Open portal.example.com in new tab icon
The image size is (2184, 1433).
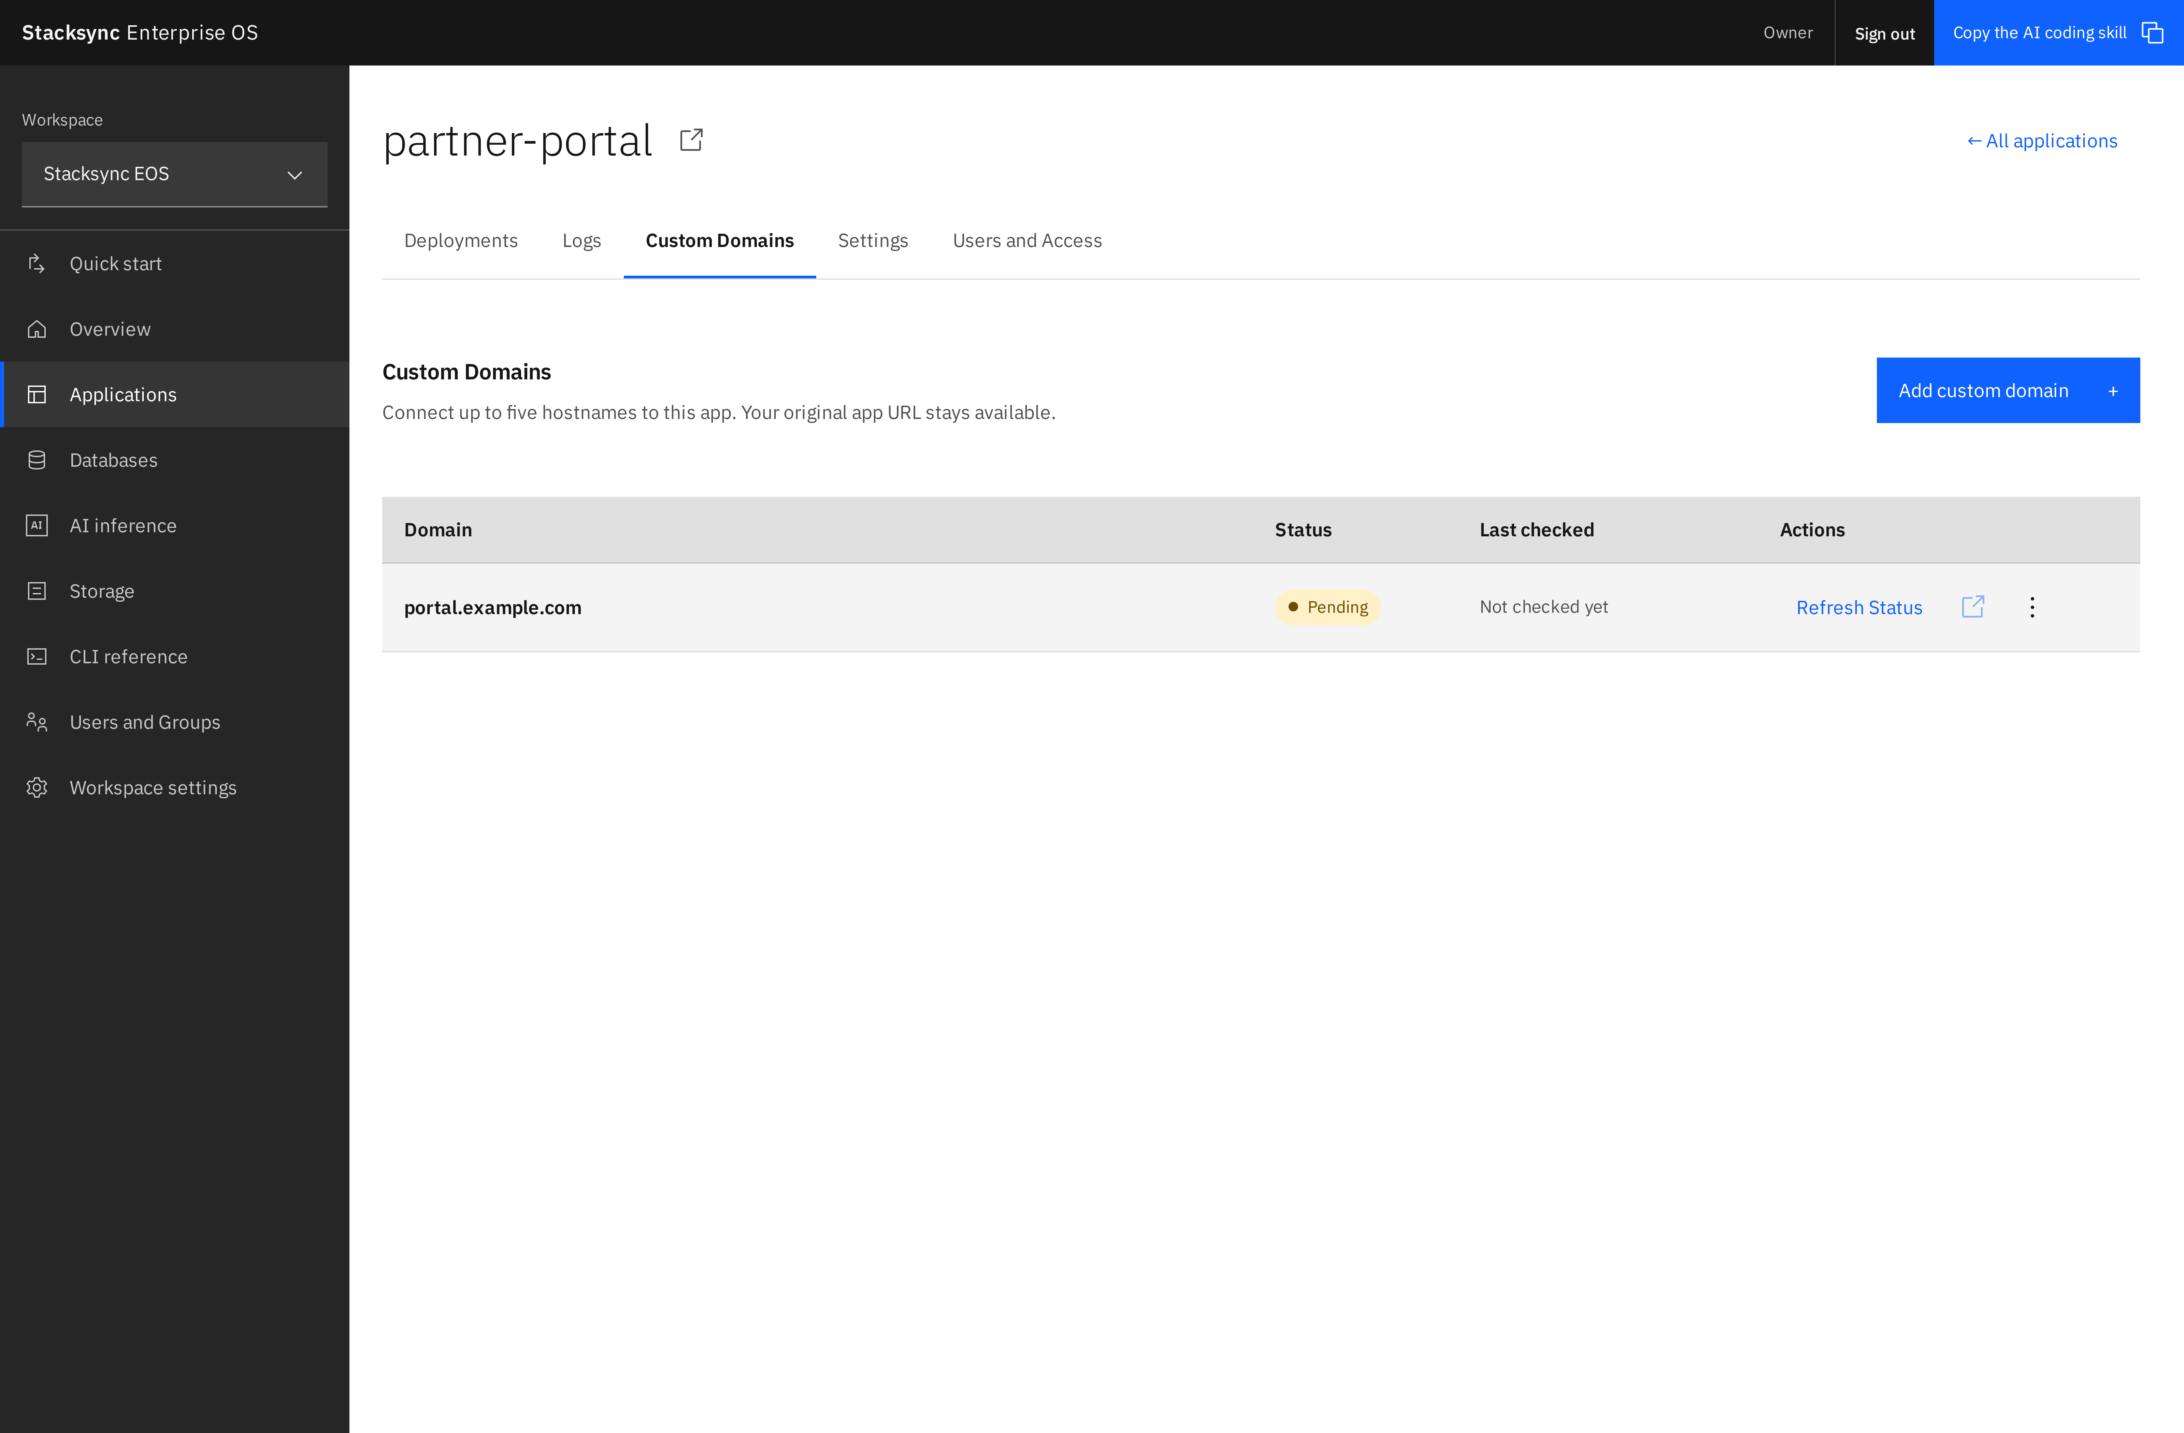tap(1973, 606)
